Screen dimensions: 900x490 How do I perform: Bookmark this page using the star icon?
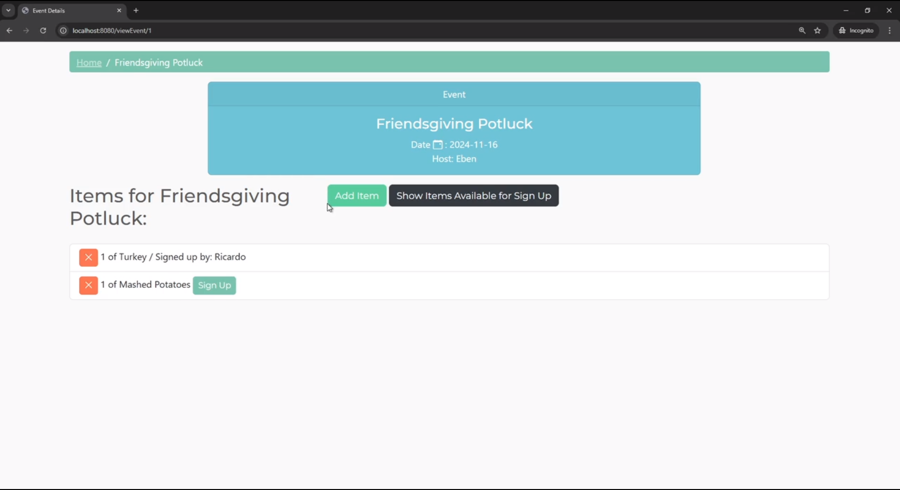(x=818, y=30)
